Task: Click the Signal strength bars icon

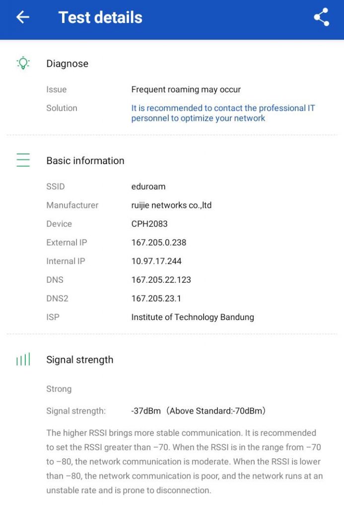Action: pyautogui.click(x=23, y=359)
